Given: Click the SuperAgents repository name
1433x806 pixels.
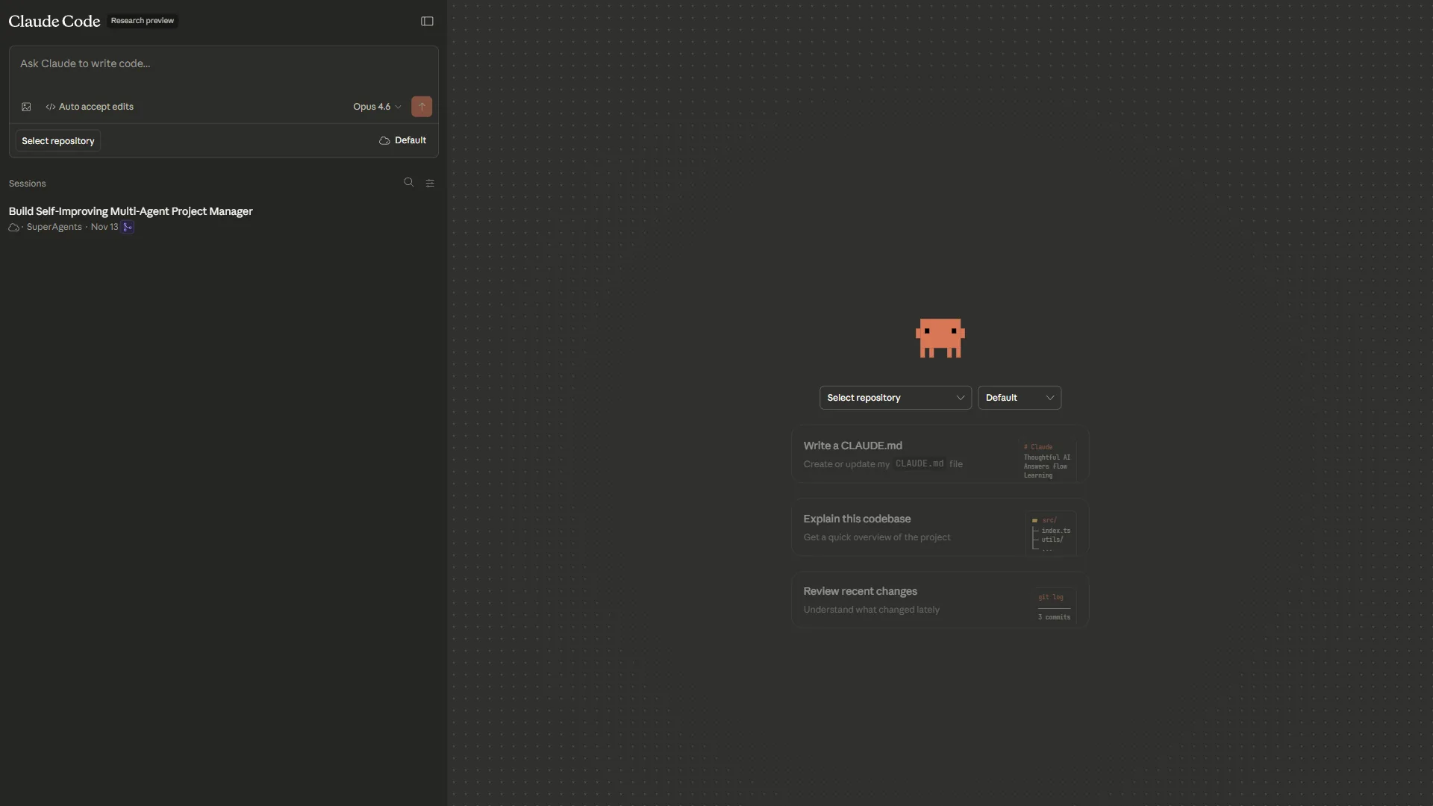Looking at the screenshot, I should (54, 227).
